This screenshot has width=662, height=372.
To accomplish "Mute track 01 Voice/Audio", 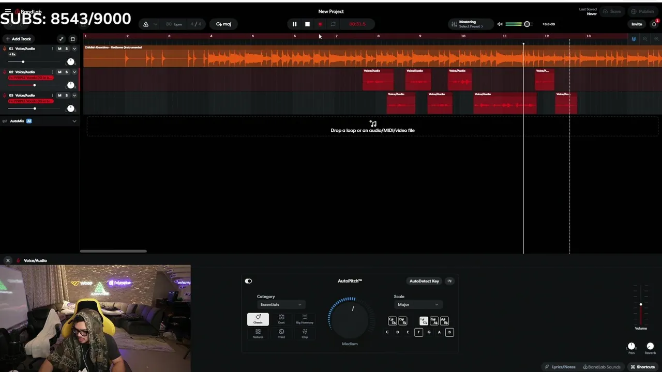I will [x=59, y=49].
